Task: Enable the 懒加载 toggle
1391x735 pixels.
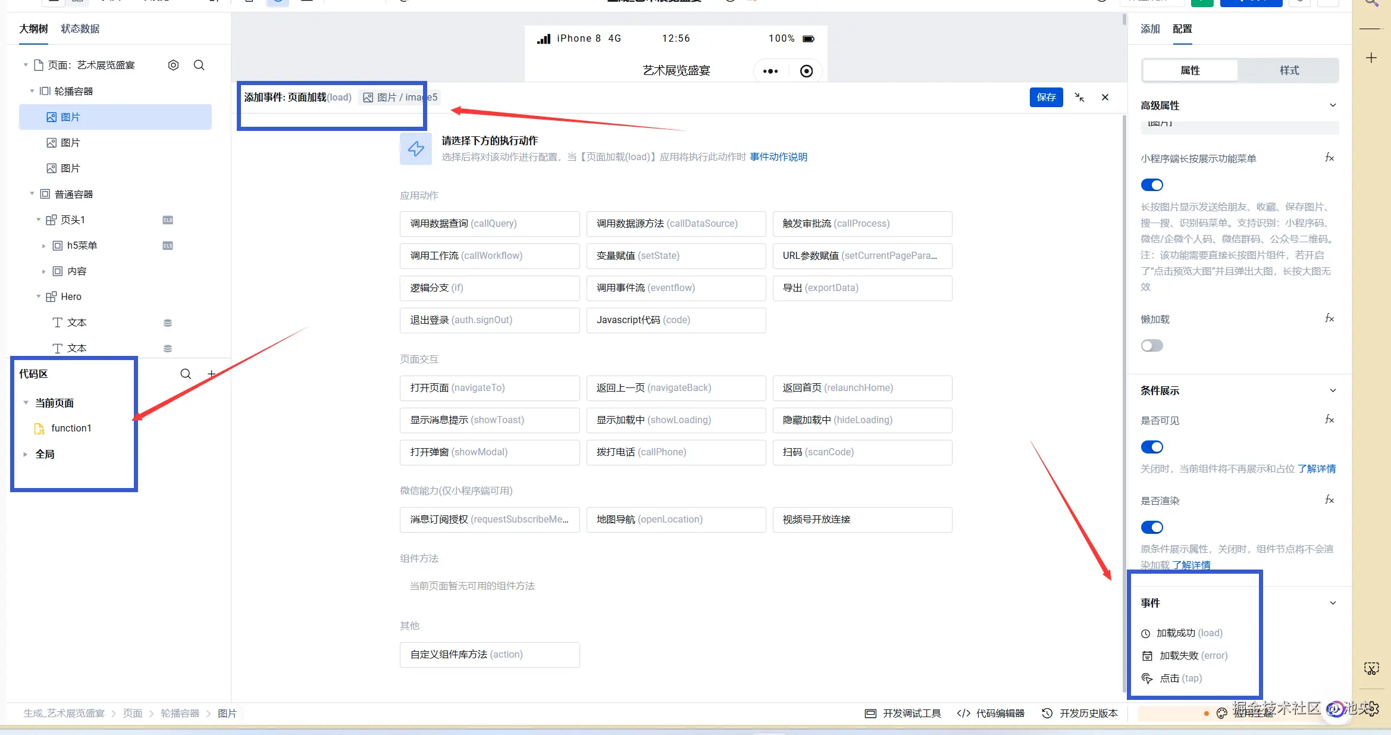Action: coord(1152,346)
